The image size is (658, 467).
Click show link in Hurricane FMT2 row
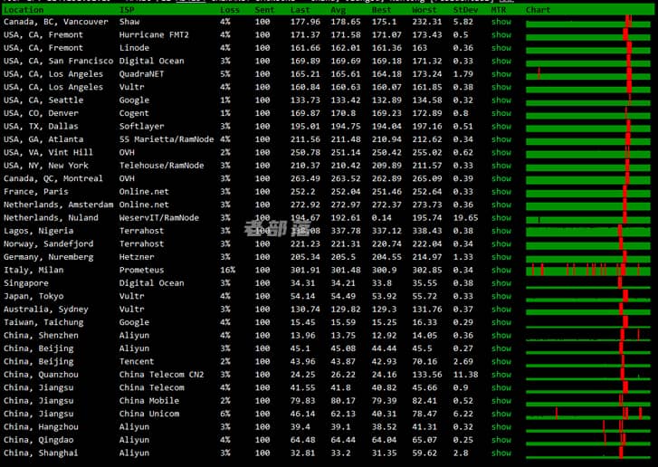coord(501,34)
